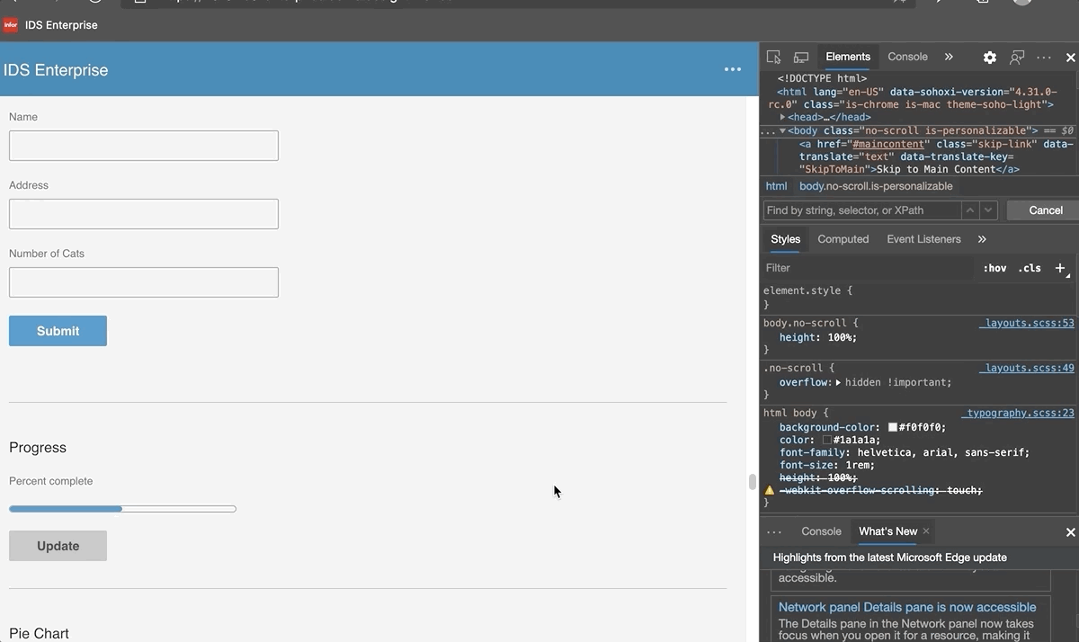The width and height of the screenshot is (1079, 642).
Task: Switch to the Elements tab
Action: point(848,57)
